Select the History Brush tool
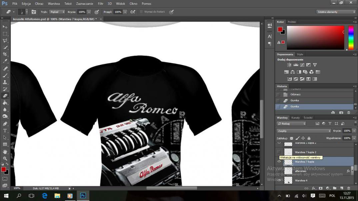358x201 pixels. point(5,89)
